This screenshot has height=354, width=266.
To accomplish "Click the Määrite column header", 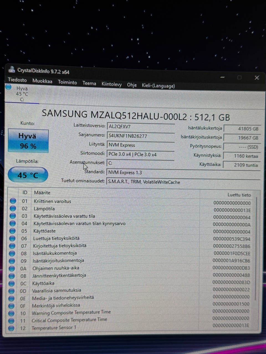I will click(42, 192).
